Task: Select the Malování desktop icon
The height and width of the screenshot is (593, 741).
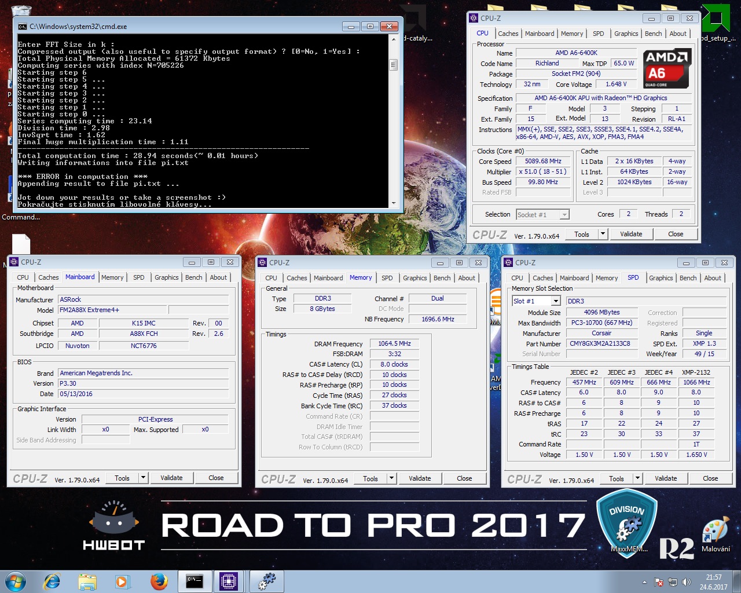Action: [x=716, y=535]
